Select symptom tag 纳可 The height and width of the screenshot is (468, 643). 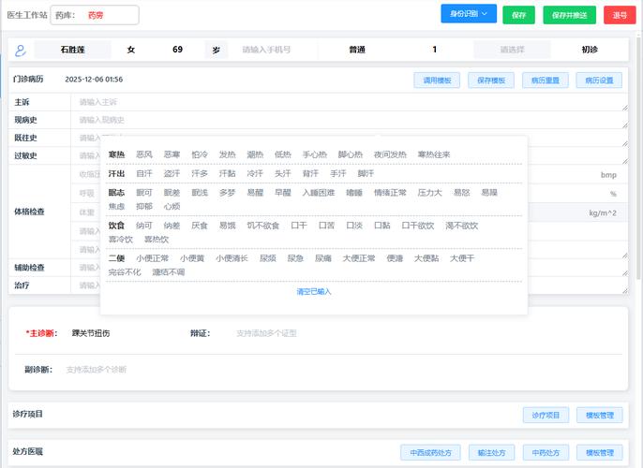tap(144, 226)
